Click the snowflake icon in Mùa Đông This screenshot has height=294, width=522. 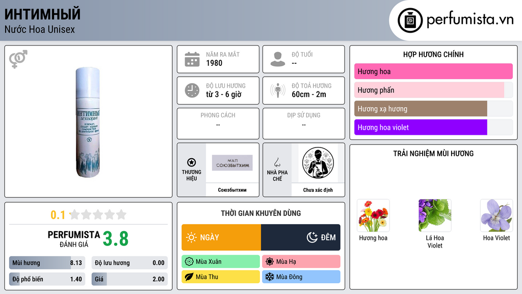click(x=270, y=277)
